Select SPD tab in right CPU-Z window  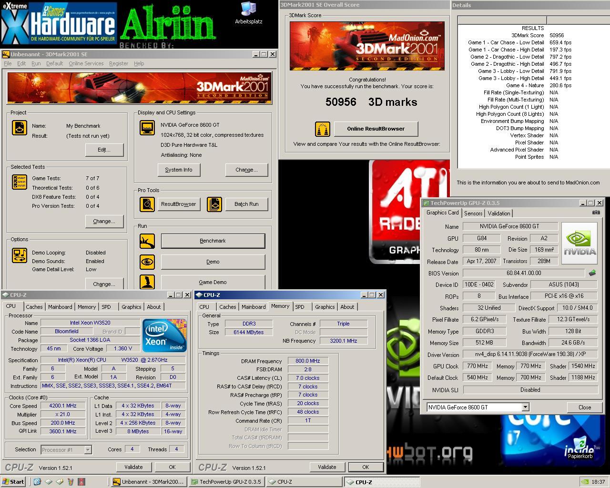(299, 307)
